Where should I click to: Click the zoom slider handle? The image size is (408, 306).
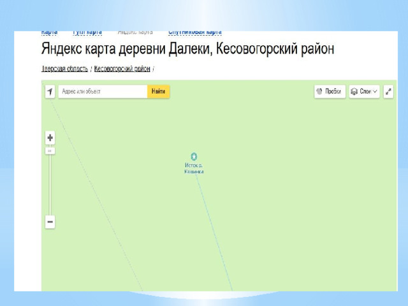[x=50, y=151]
